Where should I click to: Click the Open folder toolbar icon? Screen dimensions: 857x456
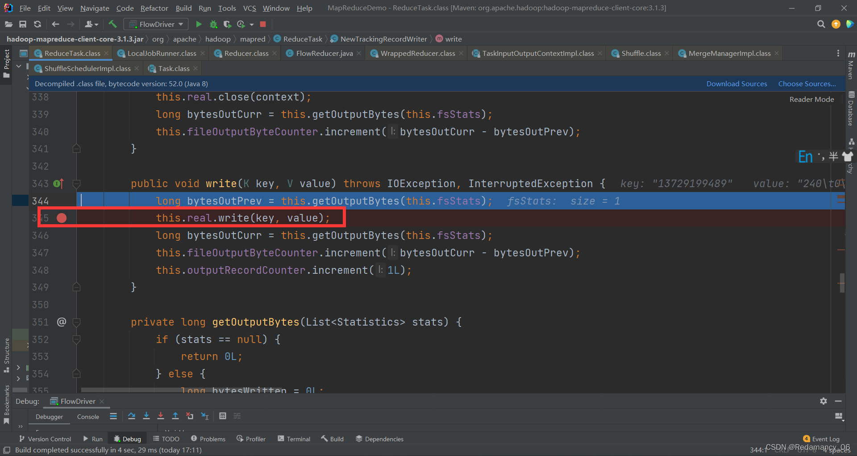(8, 24)
